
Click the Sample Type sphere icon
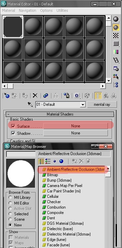click(x=116, y=19)
